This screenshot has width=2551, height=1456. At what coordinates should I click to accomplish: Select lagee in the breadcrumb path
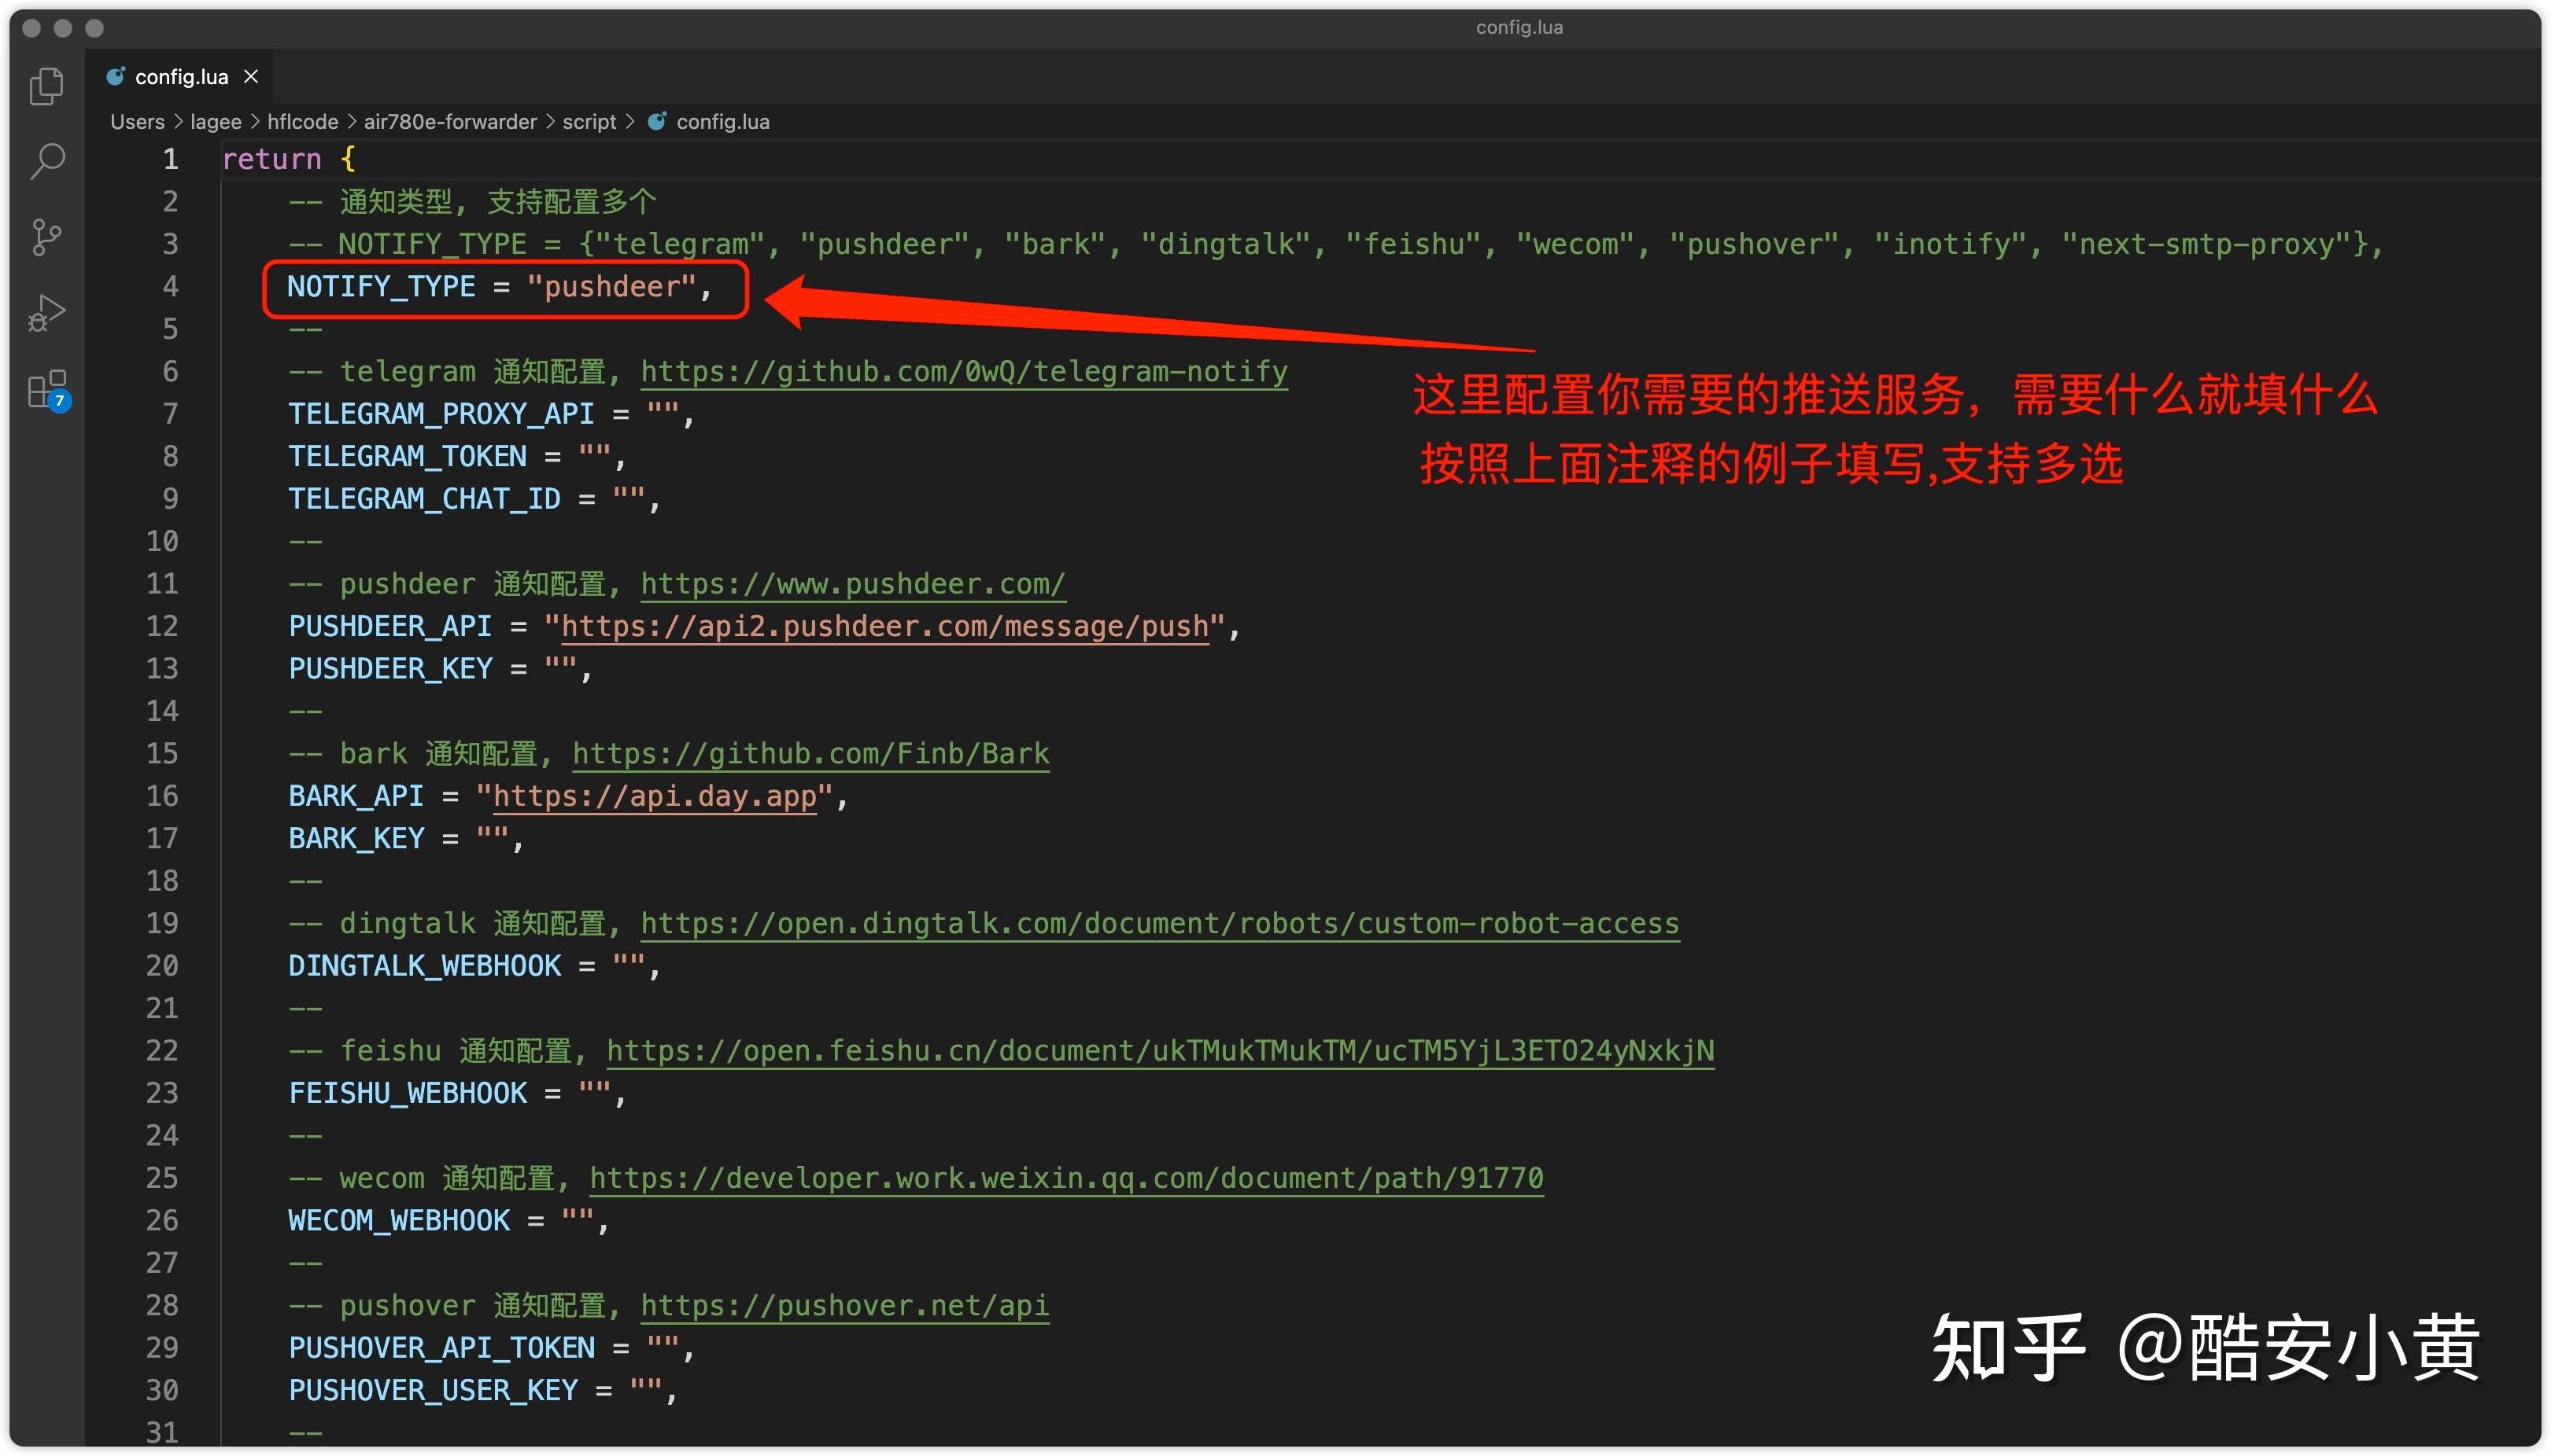tap(216, 122)
